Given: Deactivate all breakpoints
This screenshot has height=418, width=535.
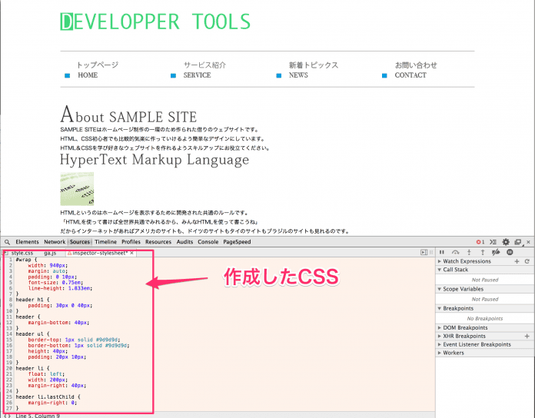Looking at the screenshot, I should click(496, 252).
